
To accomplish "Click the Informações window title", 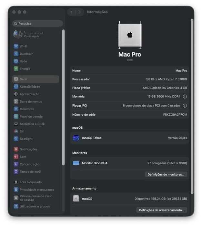I will click(97, 12).
